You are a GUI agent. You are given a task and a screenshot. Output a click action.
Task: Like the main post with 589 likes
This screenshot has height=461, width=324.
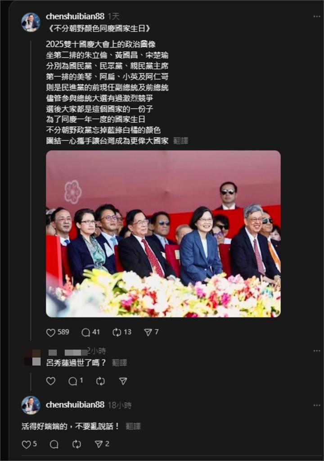51,333
